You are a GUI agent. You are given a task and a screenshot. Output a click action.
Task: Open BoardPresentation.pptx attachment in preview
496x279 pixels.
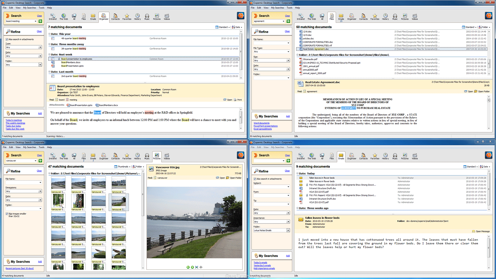[x=79, y=105]
